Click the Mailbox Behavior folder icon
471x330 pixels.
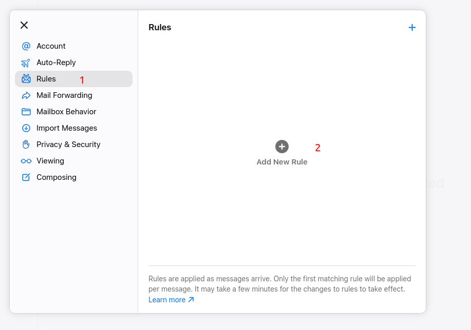pos(26,112)
